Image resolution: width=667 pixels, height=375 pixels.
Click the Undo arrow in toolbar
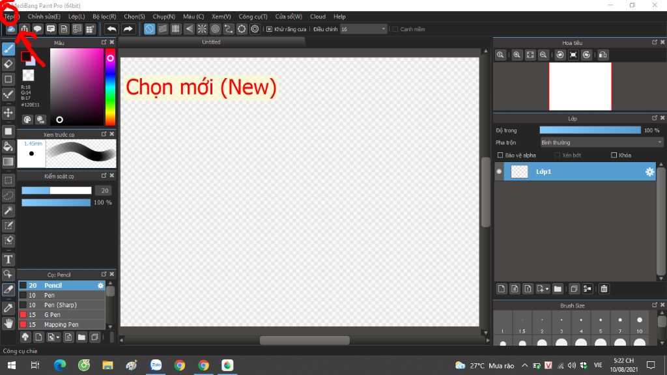point(111,29)
